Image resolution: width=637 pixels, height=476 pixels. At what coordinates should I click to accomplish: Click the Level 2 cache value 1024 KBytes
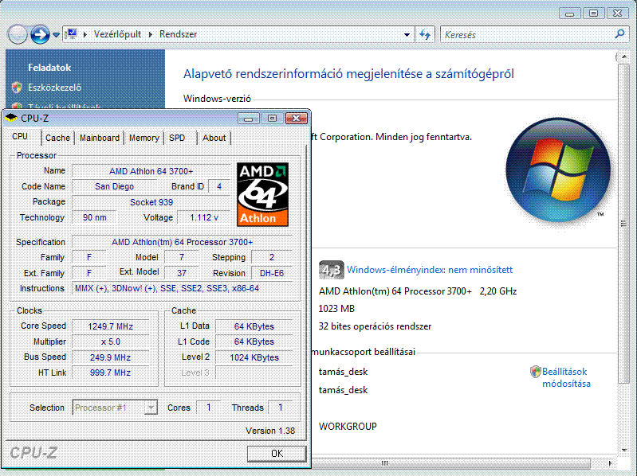pyautogui.click(x=254, y=357)
